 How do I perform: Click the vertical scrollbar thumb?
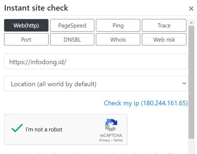point(191,82)
